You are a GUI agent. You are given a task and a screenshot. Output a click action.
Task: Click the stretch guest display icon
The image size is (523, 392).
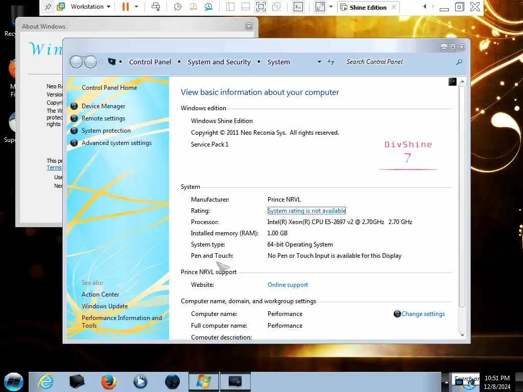[x=320, y=7]
